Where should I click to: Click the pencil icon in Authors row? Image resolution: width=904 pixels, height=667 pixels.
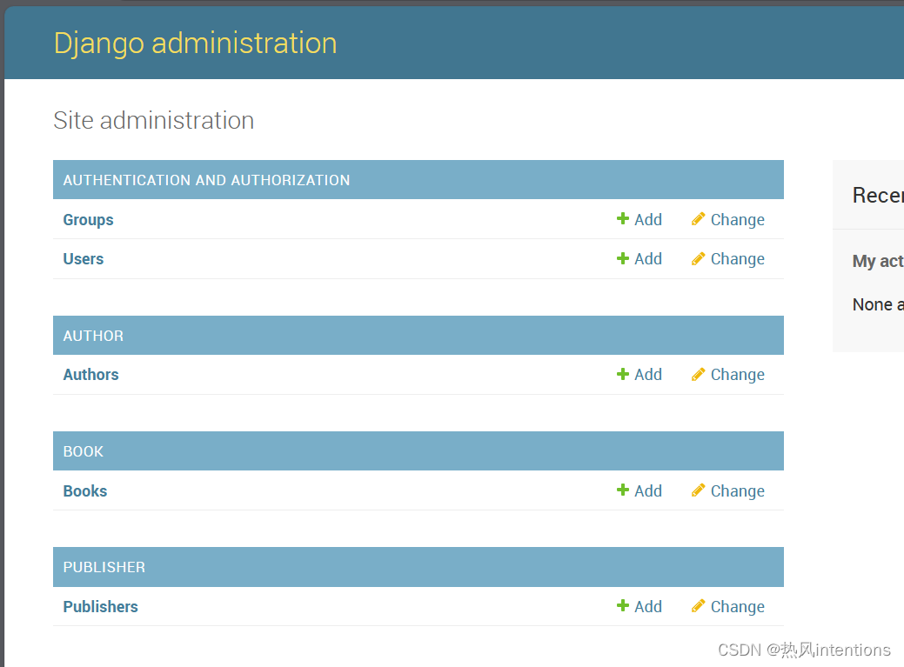[x=698, y=375]
